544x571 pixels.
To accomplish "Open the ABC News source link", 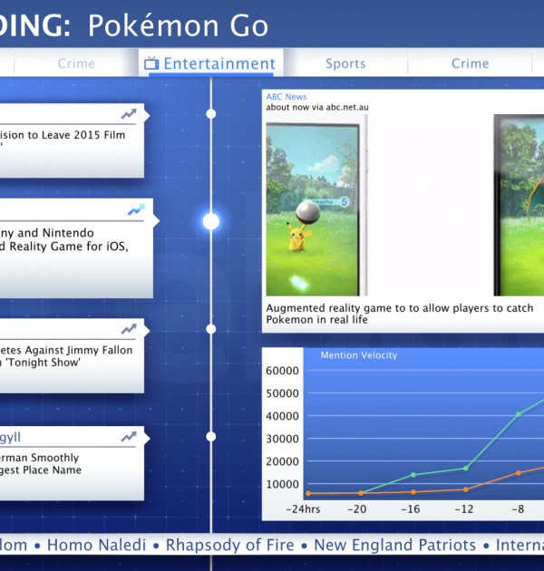I will (286, 97).
